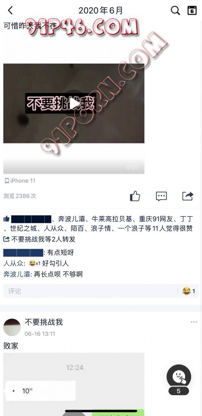Open the calendar date picker icon
Viewport: 202px width, 416px height.
pos(192,11)
